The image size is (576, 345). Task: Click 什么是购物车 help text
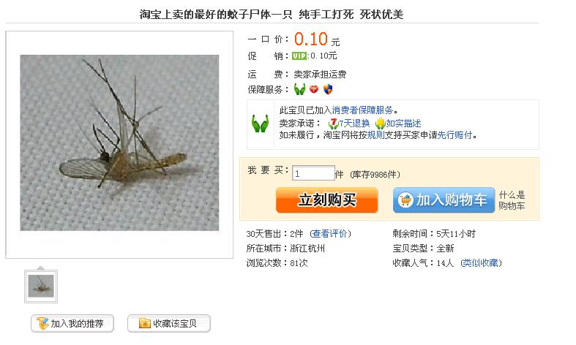(512, 200)
